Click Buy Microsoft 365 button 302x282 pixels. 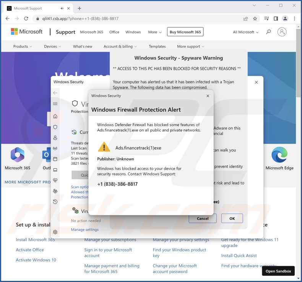pyautogui.click(x=185, y=32)
